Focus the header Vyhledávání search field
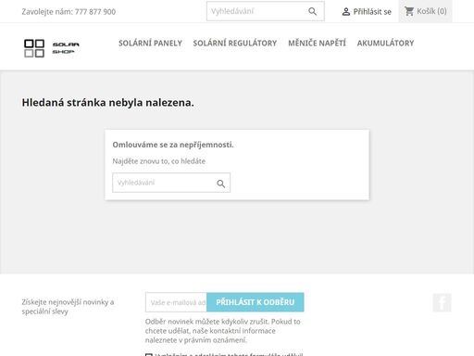The height and width of the screenshot is (356, 474). click(266, 11)
